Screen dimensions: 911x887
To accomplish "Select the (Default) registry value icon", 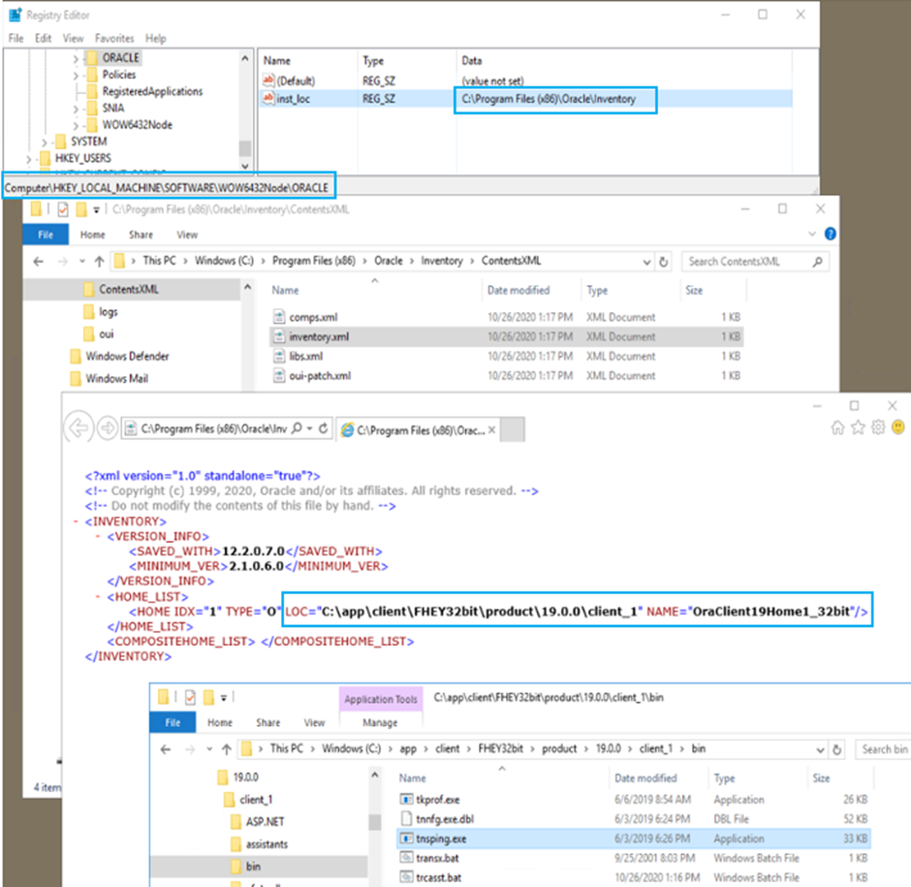I will click(268, 80).
